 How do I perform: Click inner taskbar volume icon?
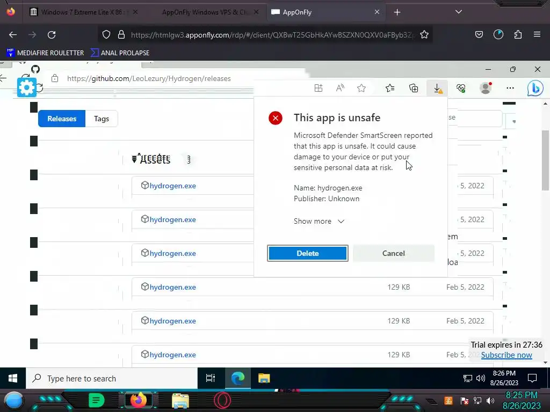pos(481,378)
